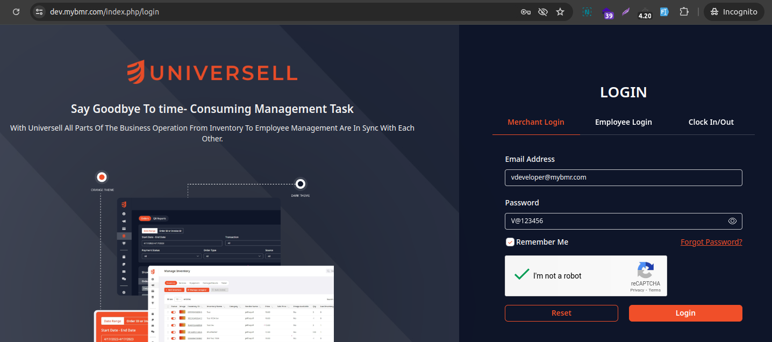Select the Orange Theme radio marker
Viewport: 772px width, 342px height.
click(x=102, y=177)
